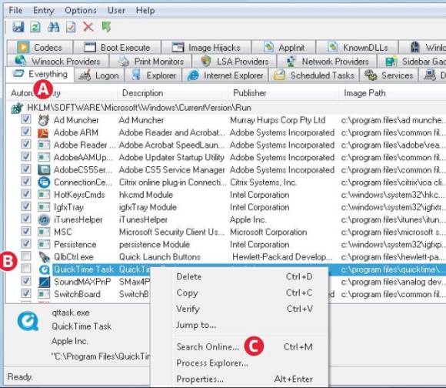Click the AdobeCS5Ser entry icon

44,170
